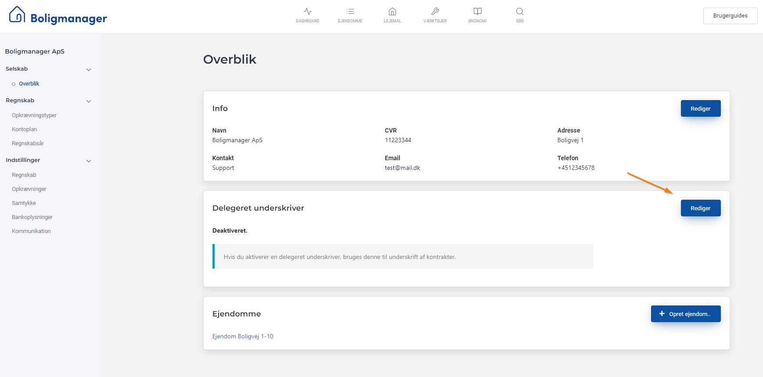Collapse the Regnskab sidebar section
Image resolution: width=763 pixels, height=377 pixels.
[x=89, y=101]
